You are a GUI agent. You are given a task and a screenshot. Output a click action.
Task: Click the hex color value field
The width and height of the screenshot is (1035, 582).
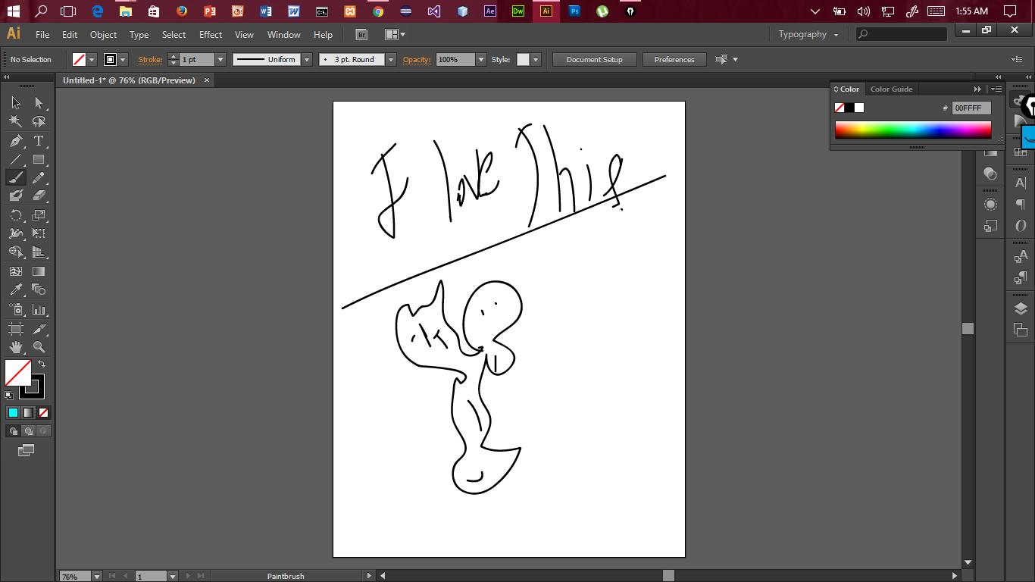(x=971, y=108)
